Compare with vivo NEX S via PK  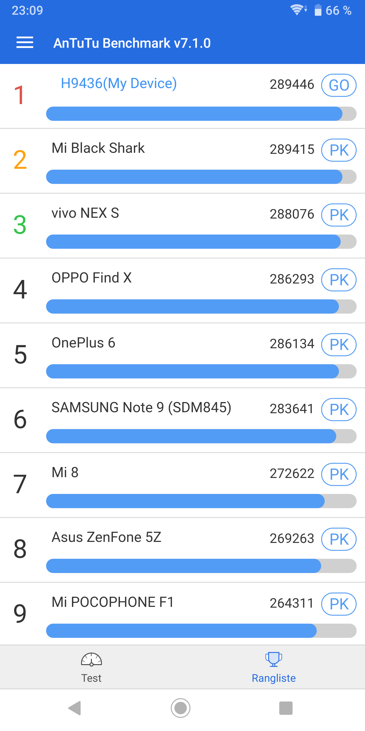(339, 215)
